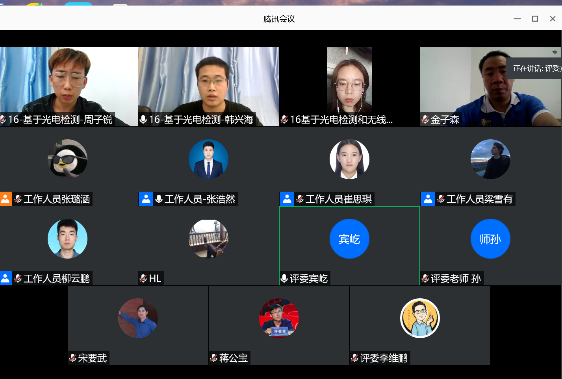Click the blue user icon beside 工作人员梁雪有
The image size is (562, 379).
point(428,199)
